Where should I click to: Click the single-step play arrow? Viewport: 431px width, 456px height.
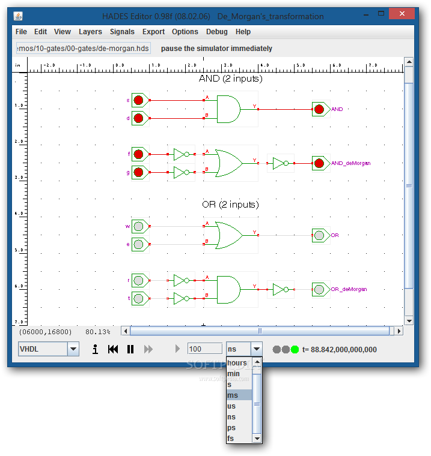click(x=177, y=349)
